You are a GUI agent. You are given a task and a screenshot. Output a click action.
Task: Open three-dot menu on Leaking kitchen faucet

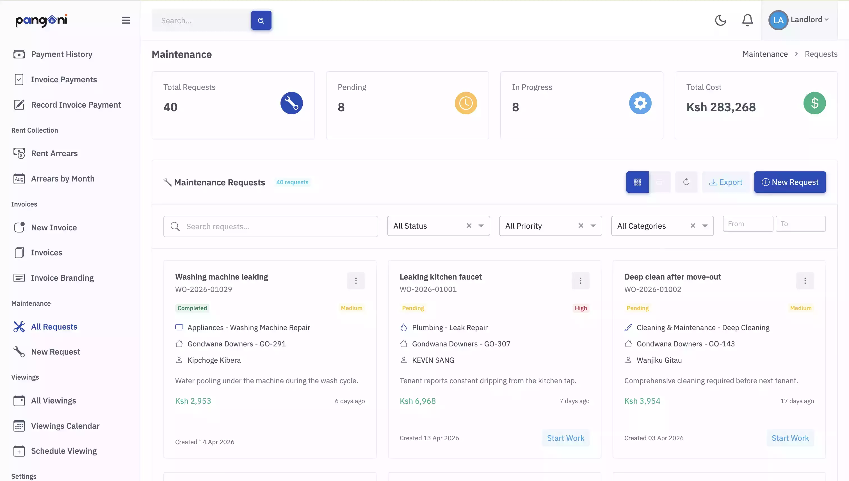[x=580, y=280]
